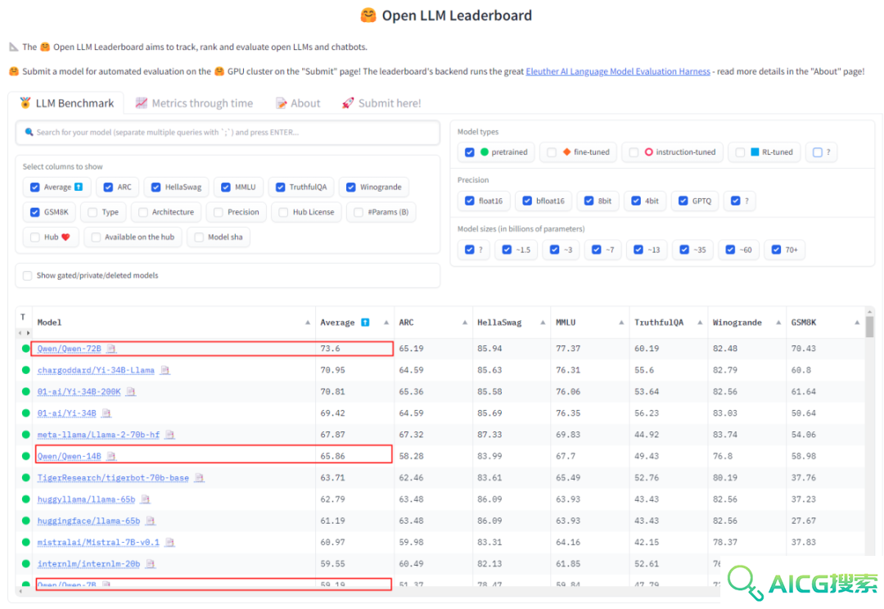Image resolution: width=884 pixels, height=609 pixels.
Task: Click the 73.6 Average value for Qwen-72B
Action: tap(331, 349)
